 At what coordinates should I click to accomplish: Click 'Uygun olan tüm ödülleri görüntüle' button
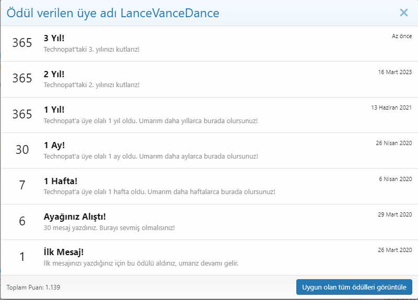[354, 287]
